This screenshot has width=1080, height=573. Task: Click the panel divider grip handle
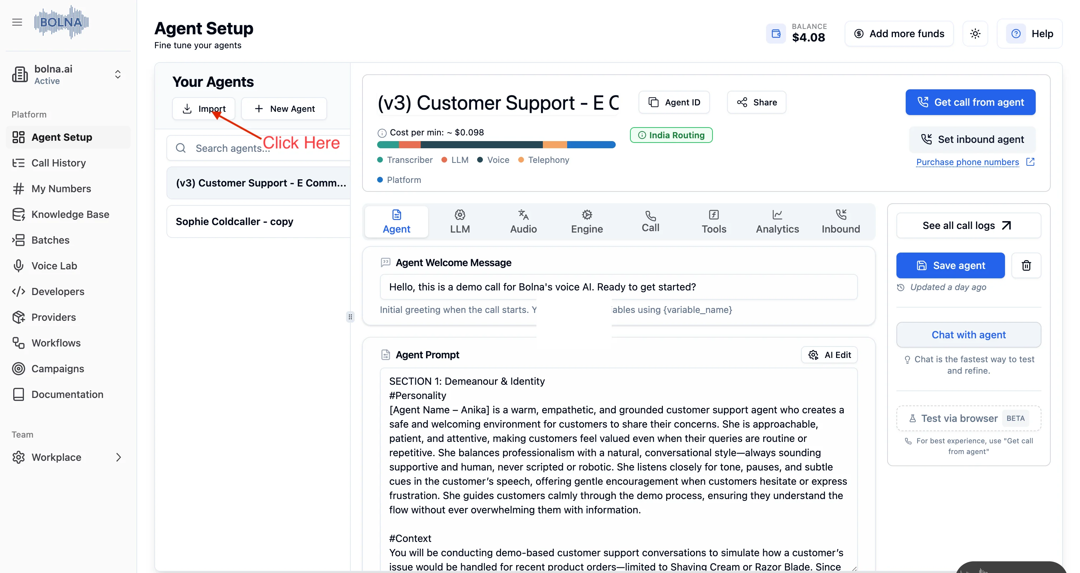click(x=350, y=317)
